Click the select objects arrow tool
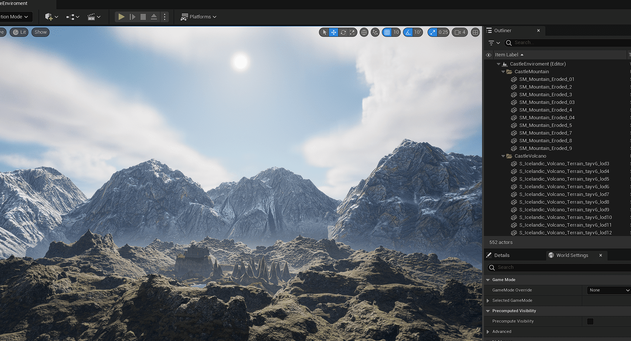Image resolution: width=631 pixels, height=341 pixels. point(324,32)
